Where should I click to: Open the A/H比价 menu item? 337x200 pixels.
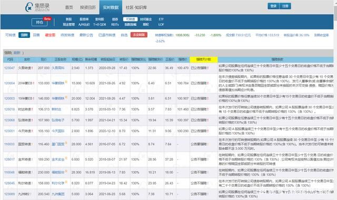point(84,25)
